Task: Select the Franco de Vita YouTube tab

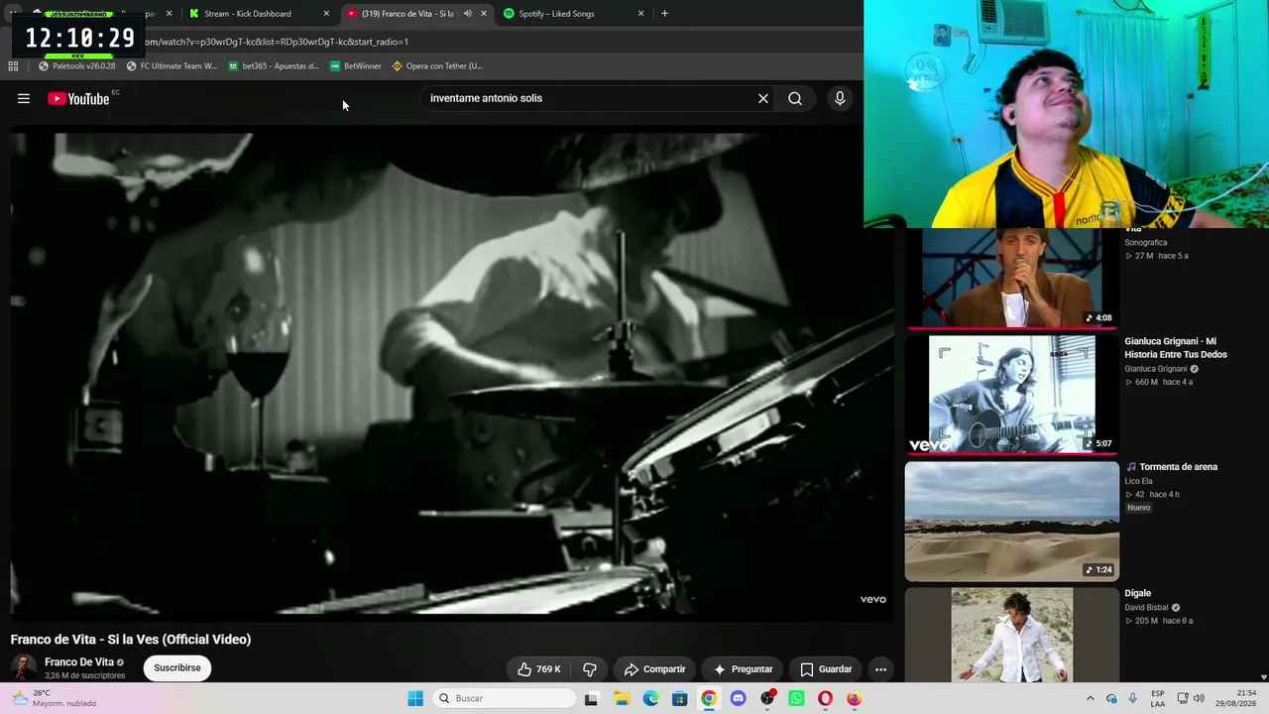Action: pyautogui.click(x=406, y=14)
